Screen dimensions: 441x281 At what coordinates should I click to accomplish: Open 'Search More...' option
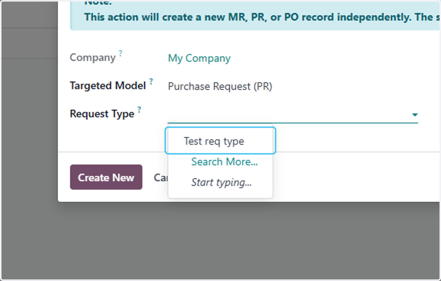pyautogui.click(x=224, y=162)
